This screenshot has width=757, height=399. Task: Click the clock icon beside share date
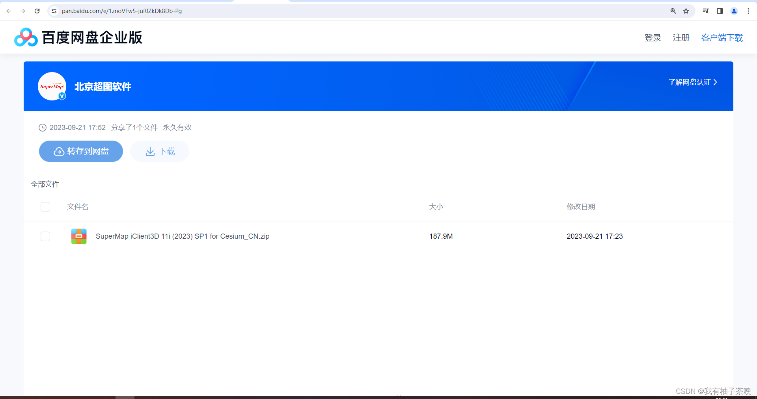coord(43,128)
